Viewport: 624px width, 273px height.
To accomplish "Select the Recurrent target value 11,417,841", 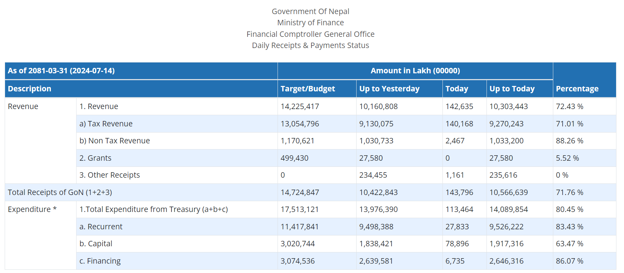I will pyautogui.click(x=300, y=227).
